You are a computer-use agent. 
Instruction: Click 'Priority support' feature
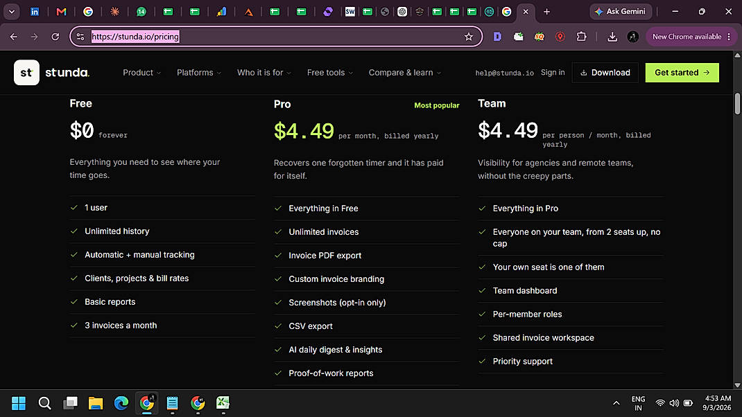coord(571,361)
